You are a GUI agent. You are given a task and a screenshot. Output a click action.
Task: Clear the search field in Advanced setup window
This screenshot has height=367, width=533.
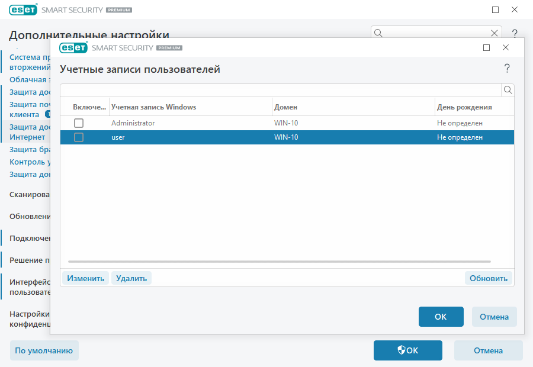[494, 33]
